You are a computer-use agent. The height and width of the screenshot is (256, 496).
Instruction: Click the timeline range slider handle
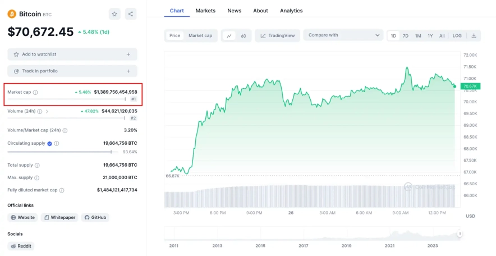(460, 234)
